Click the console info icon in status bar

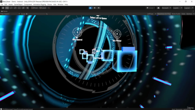click(x=1, y=109)
